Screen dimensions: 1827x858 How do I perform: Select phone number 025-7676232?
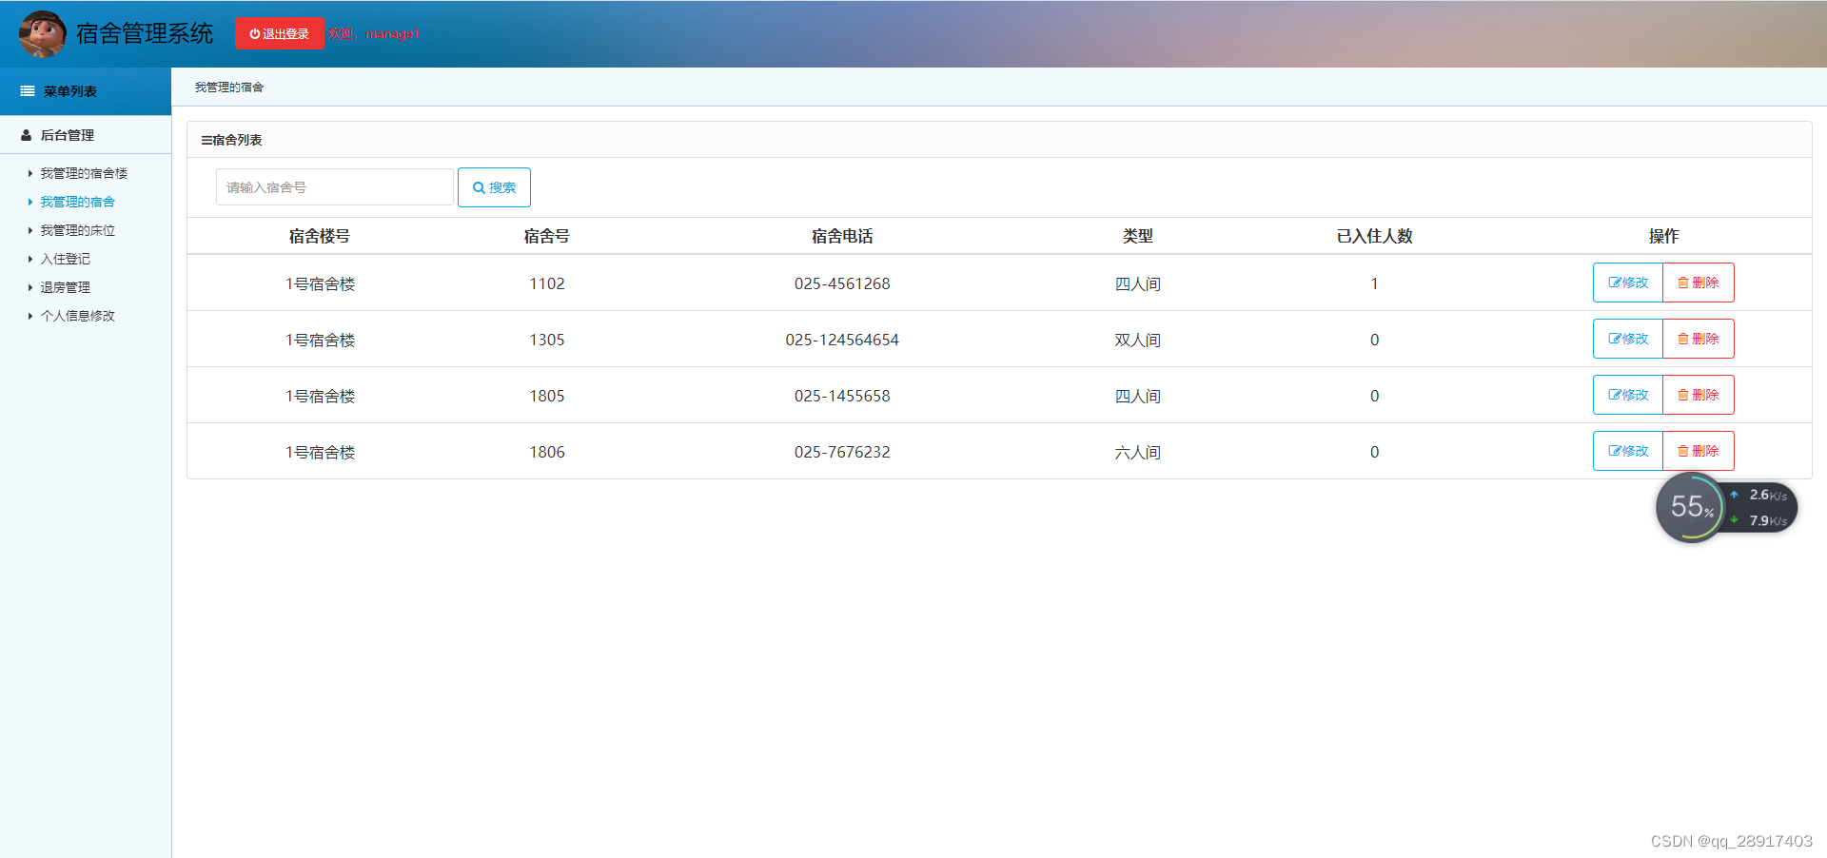click(x=842, y=452)
